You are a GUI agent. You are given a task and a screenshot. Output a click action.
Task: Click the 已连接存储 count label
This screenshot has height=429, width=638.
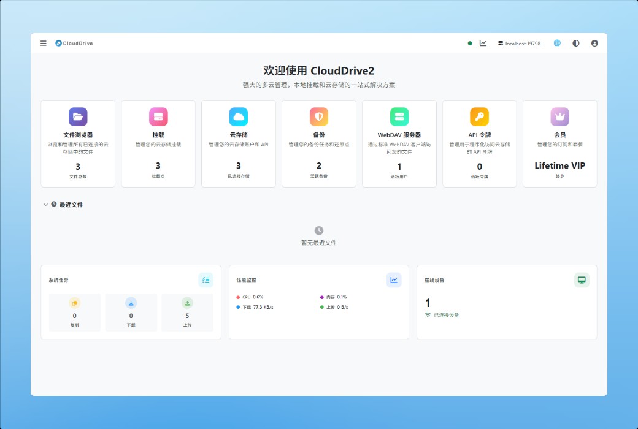[239, 176]
